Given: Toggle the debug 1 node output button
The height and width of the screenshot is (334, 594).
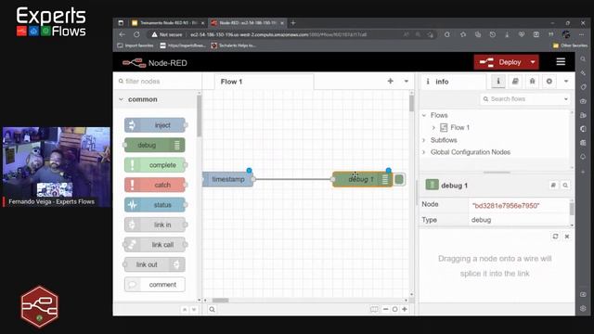Looking at the screenshot, I should click(x=399, y=179).
